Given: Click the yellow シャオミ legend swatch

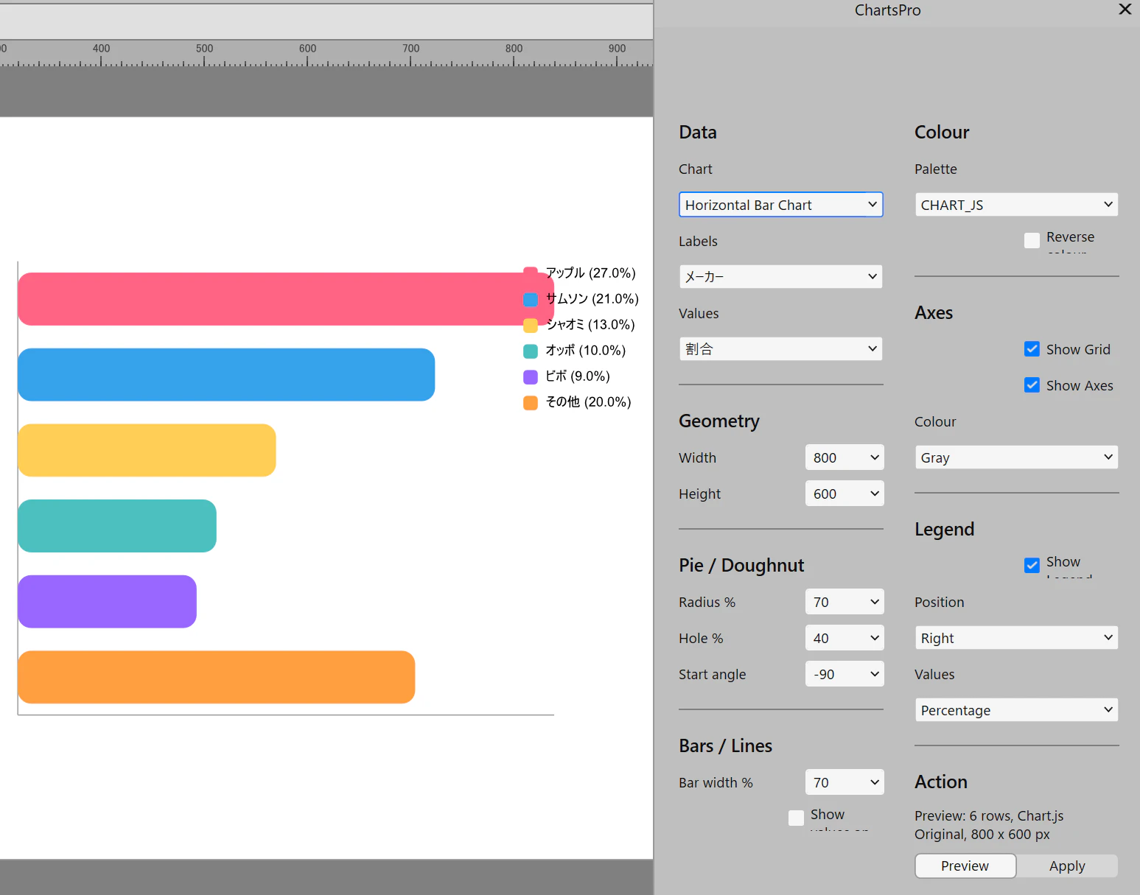Looking at the screenshot, I should [531, 326].
